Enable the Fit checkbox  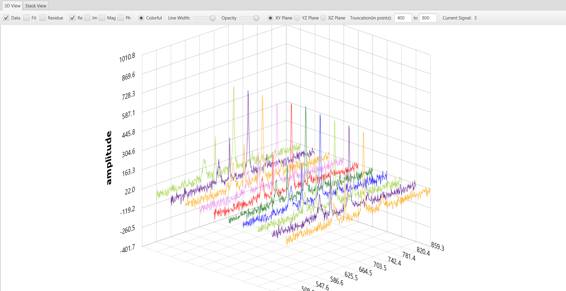tap(27, 18)
